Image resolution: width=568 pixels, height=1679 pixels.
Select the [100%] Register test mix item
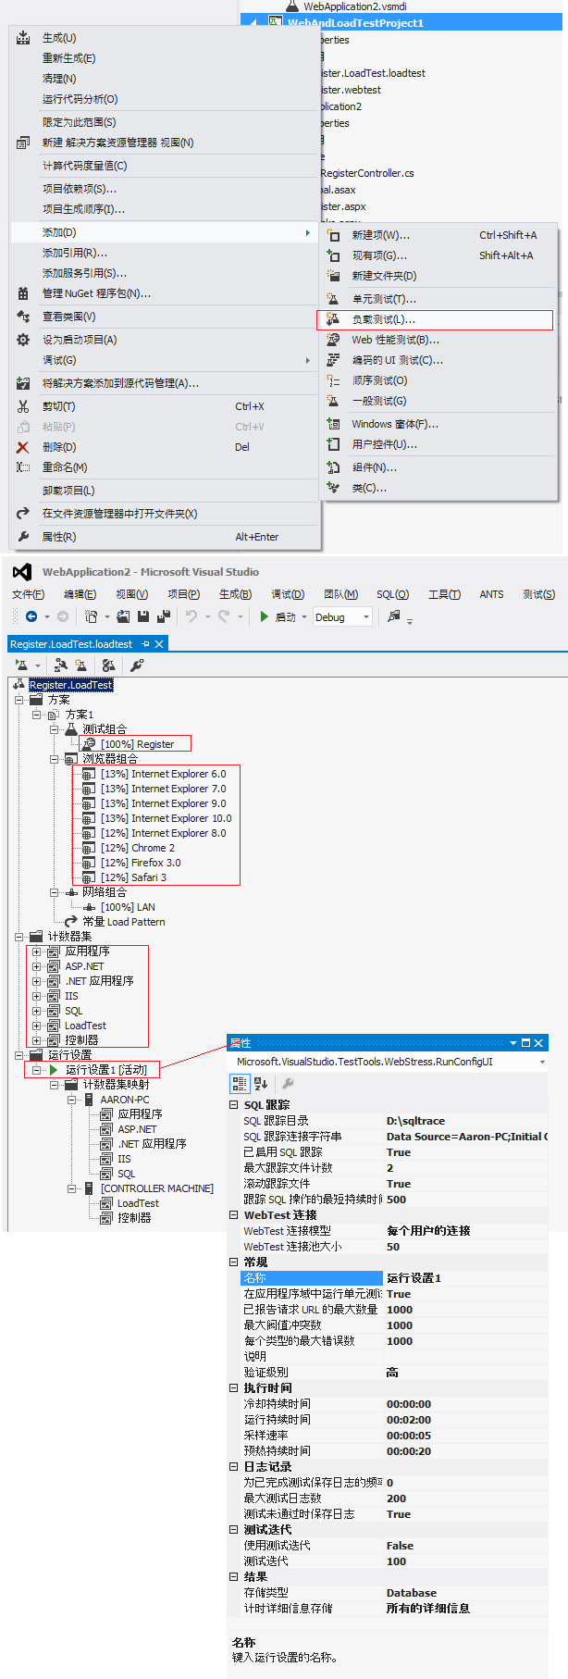click(137, 744)
